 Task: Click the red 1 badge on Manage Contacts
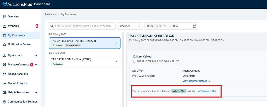coord(32,65)
